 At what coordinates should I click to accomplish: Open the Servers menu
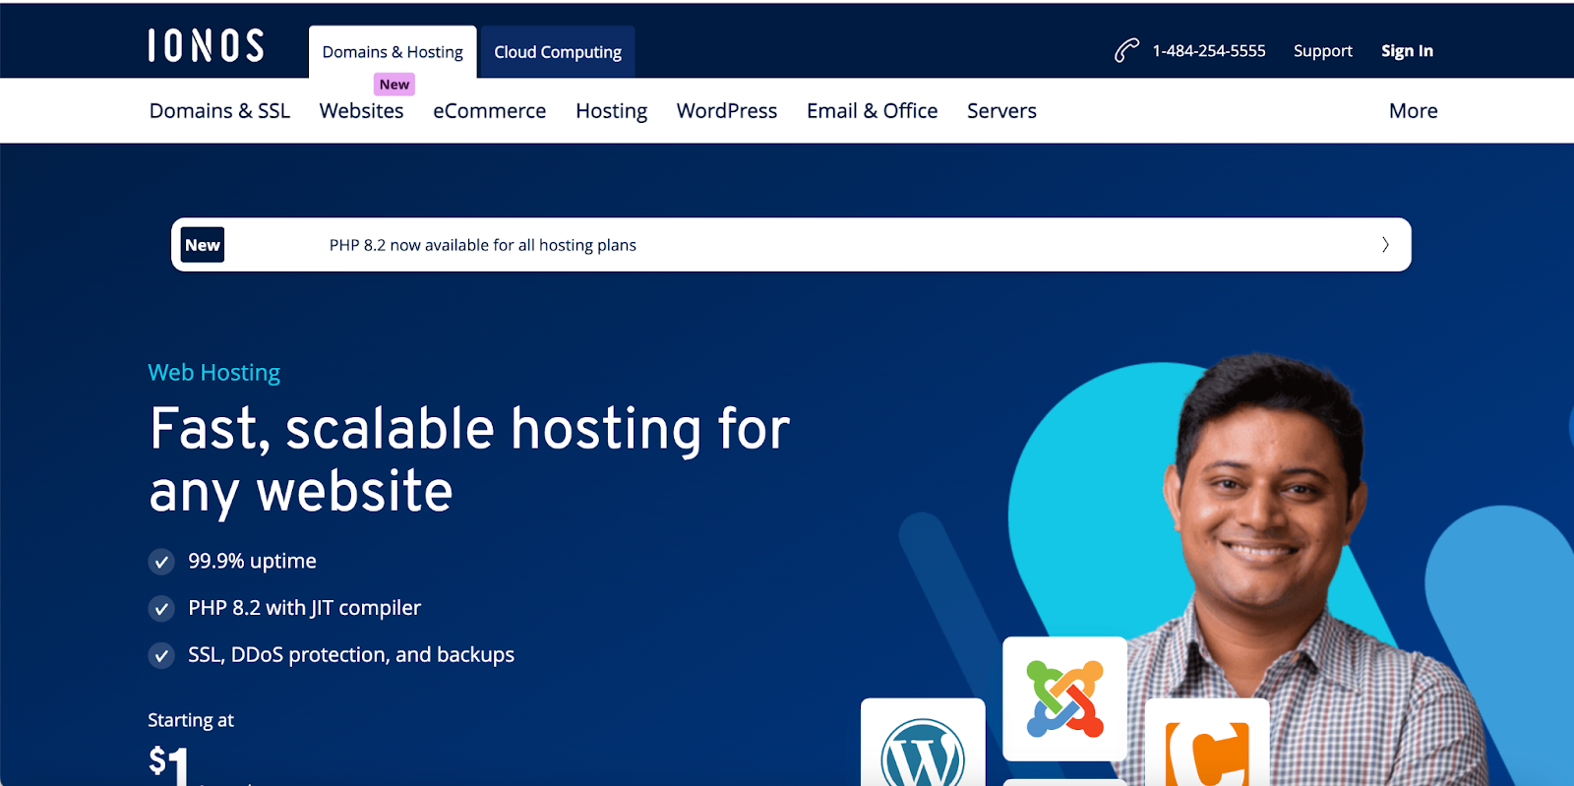pyautogui.click(x=1001, y=111)
